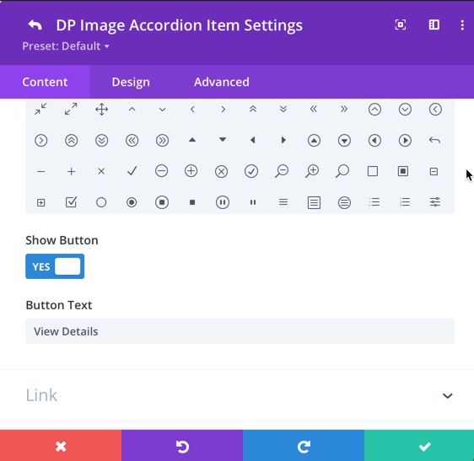Choose the checkmark icon in the icon grid
The image size is (474, 461).
[132, 171]
